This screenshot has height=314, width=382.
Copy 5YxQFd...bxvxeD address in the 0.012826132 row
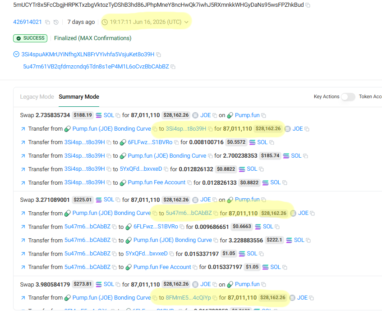coord(166,169)
